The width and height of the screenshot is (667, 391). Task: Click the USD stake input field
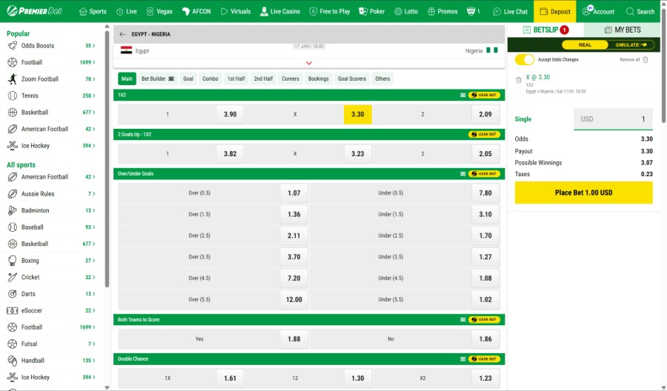point(613,119)
